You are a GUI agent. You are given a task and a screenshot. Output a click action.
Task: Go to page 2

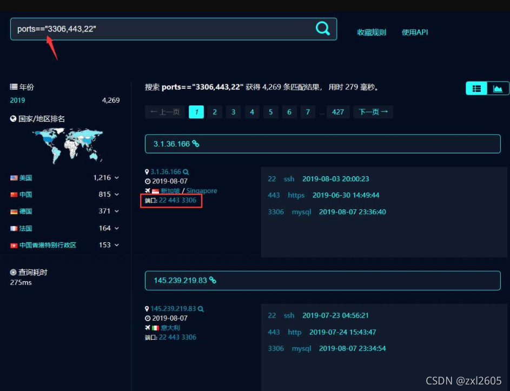coord(215,112)
